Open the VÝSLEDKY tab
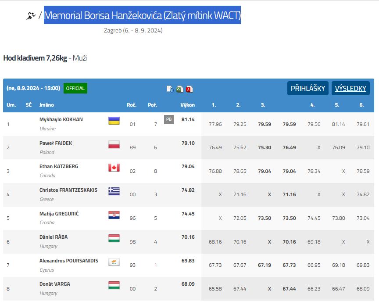 (x=350, y=88)
